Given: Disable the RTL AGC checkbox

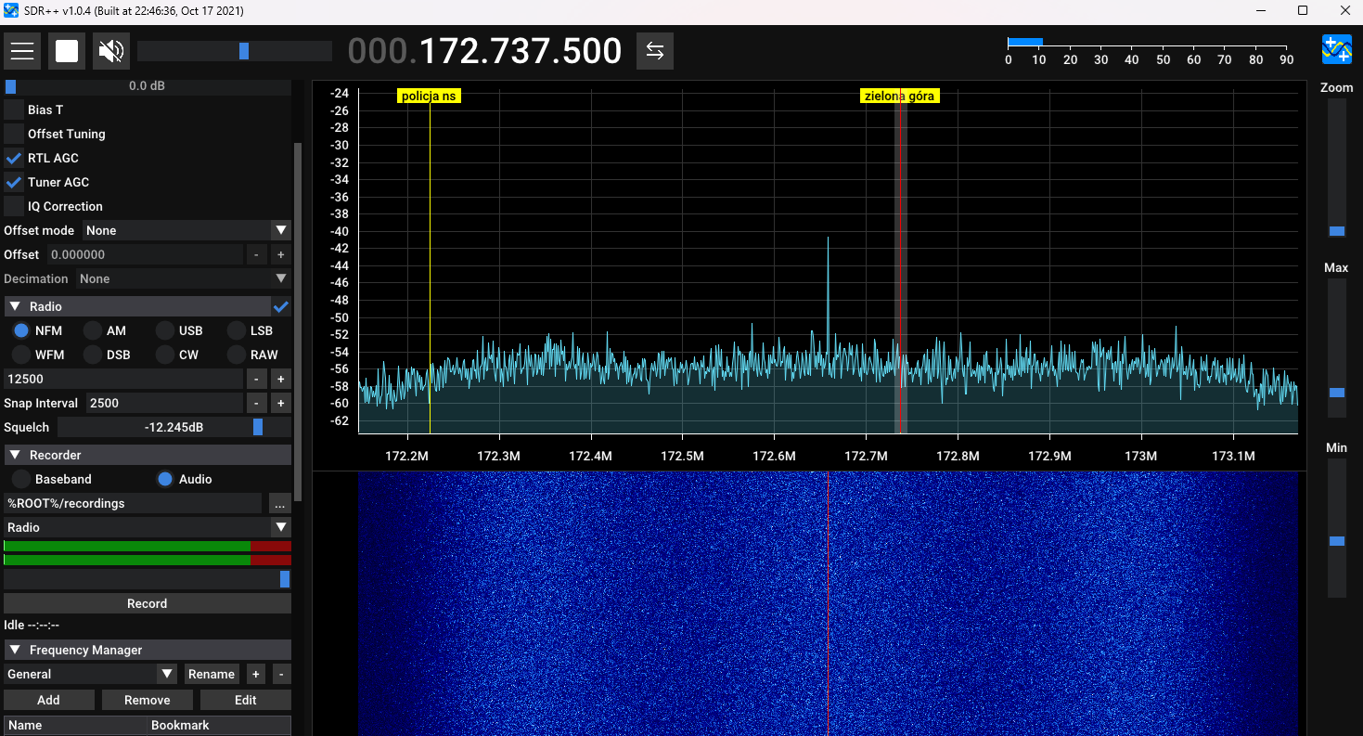Looking at the screenshot, I should [14, 158].
